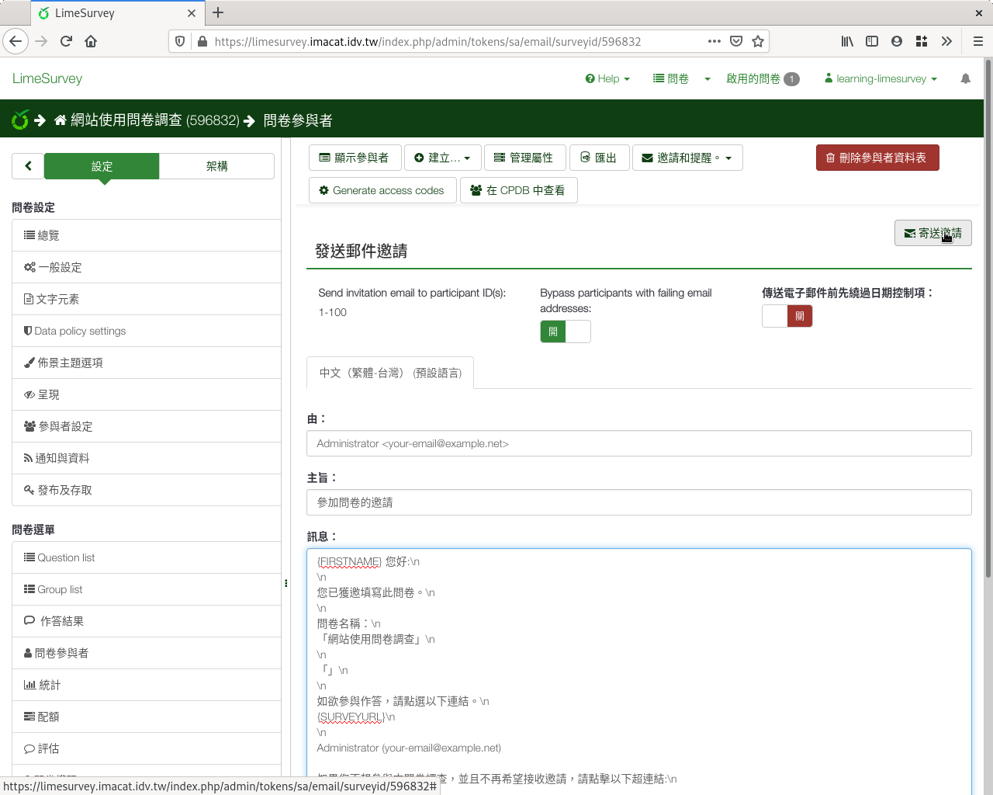The image size is (993, 795).
Task: Open 配額 quotas
Action: (x=147, y=717)
